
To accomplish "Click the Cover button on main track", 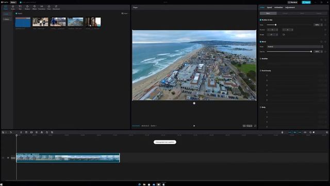I will click(x=13, y=158).
